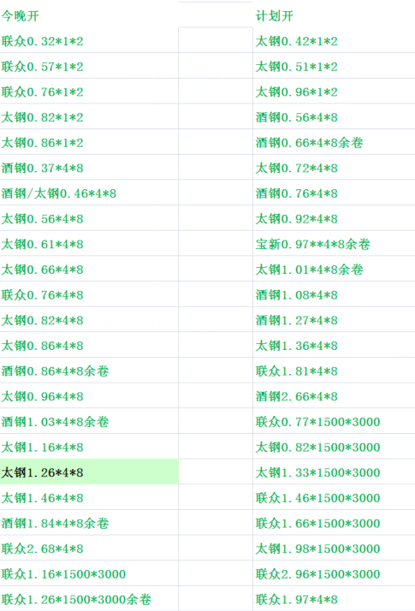Click the cell 宝新0.97**4*8余卷
This screenshot has height=611, width=415.
[x=334, y=244]
